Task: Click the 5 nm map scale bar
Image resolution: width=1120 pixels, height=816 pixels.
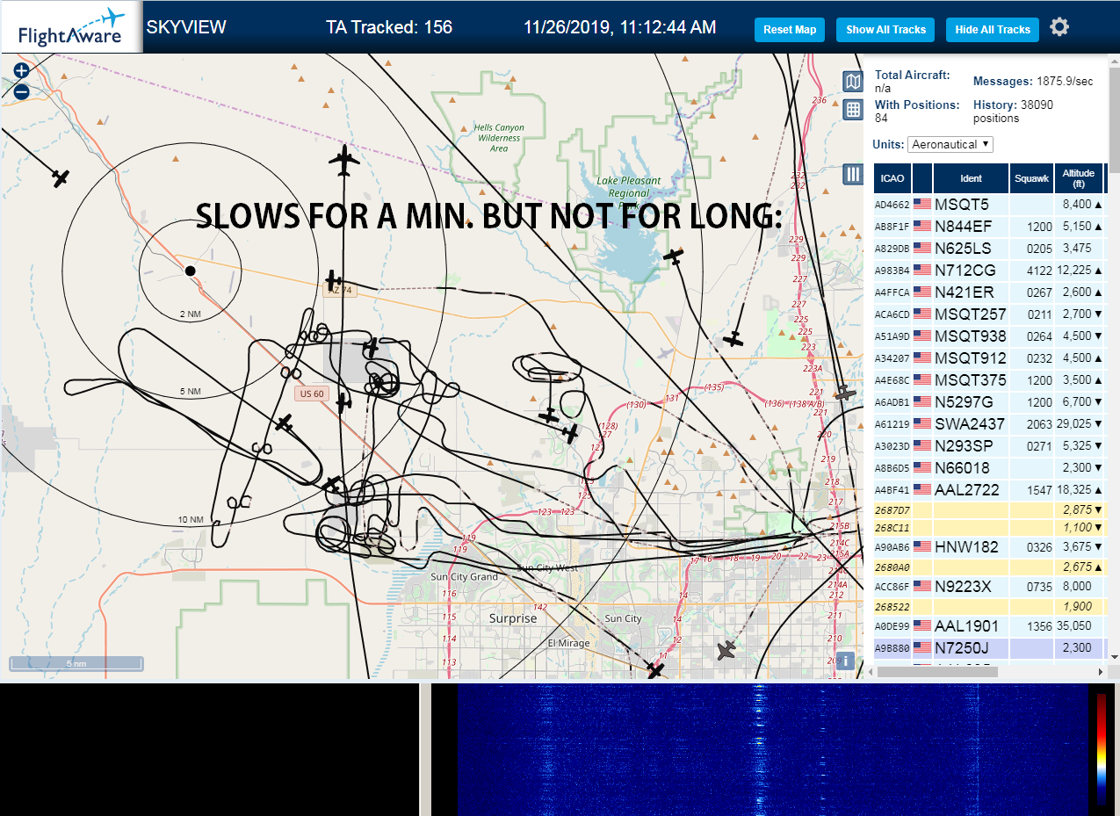Action: point(76,664)
